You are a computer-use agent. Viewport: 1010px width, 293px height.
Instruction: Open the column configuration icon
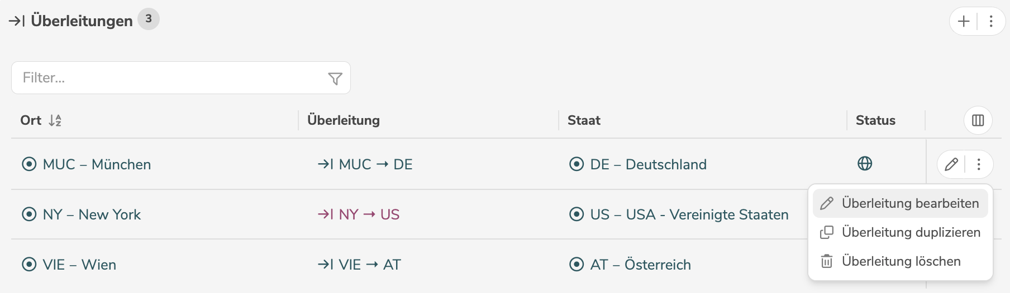[978, 120]
